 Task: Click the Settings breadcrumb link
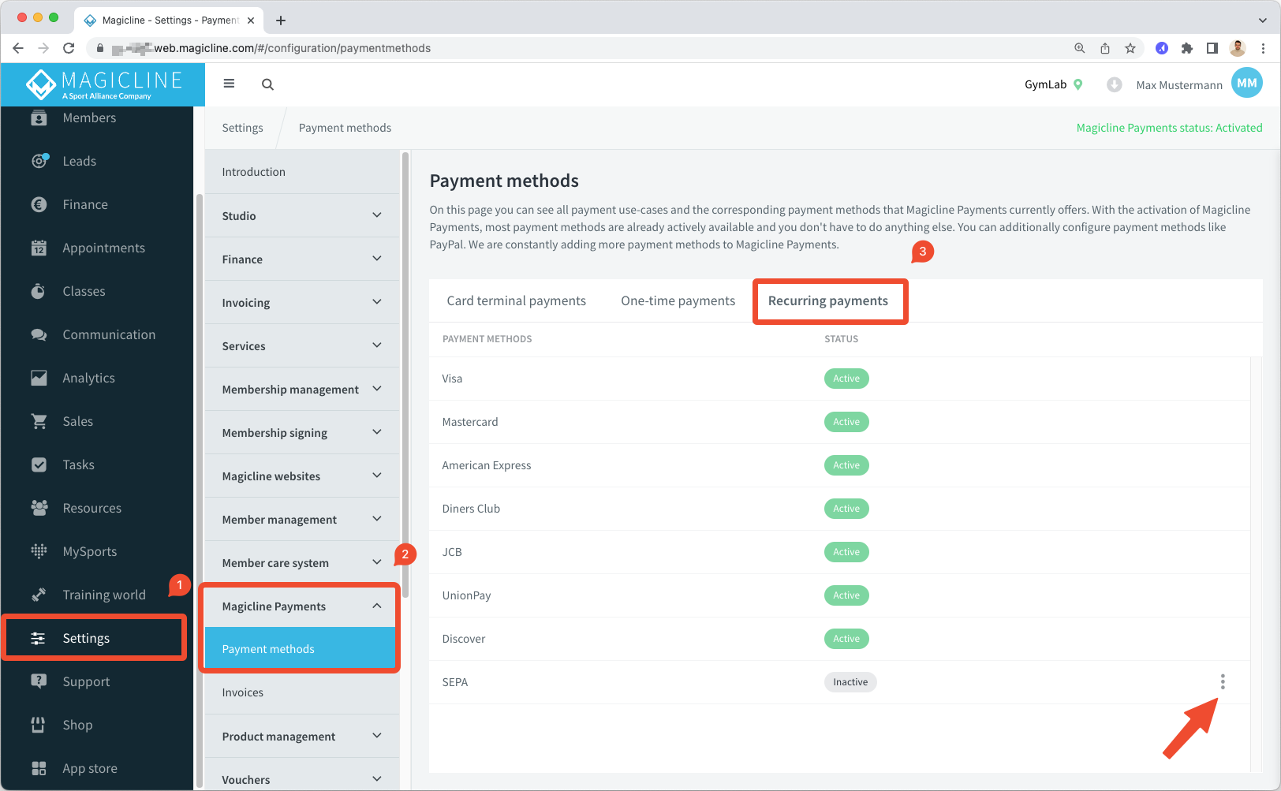(242, 128)
